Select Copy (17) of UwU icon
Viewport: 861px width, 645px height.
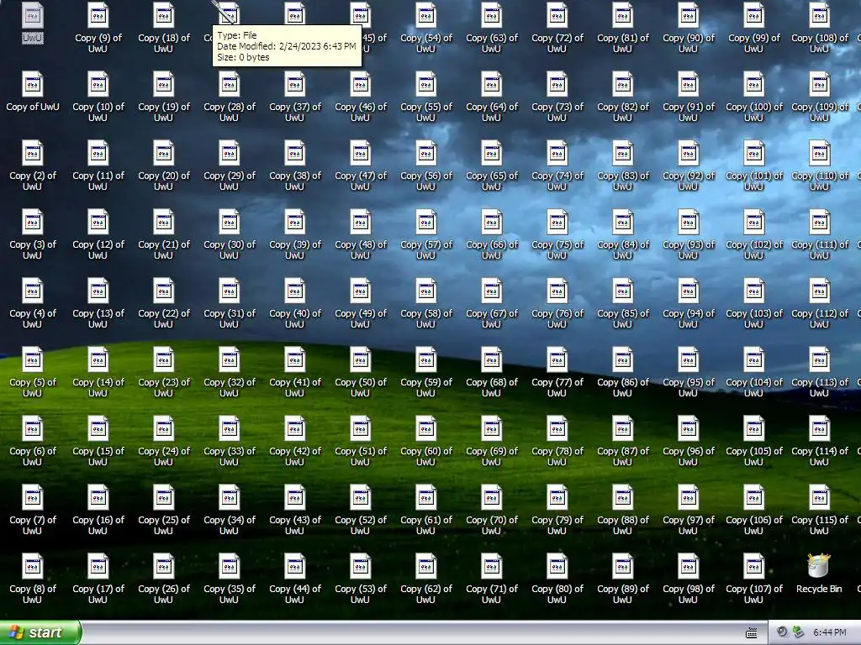98,566
